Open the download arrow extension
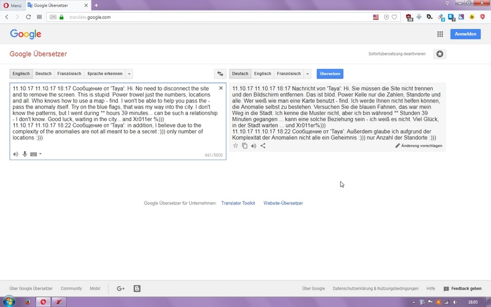Viewport: 491px width, 307px height. 419,17
